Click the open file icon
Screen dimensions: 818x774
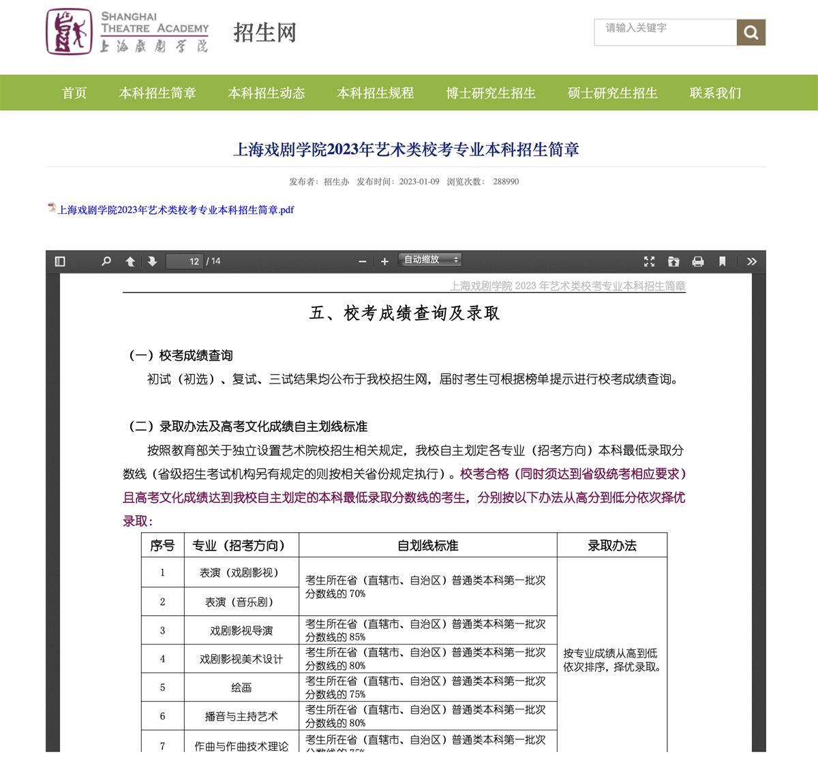point(673,262)
